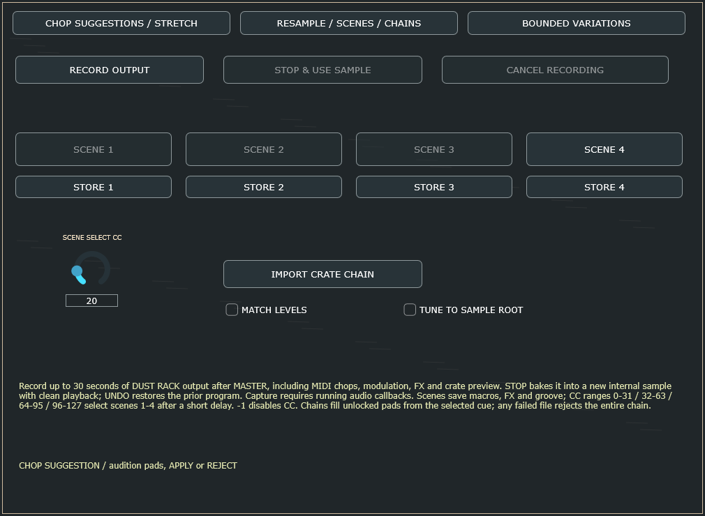The image size is (705, 516).
Task: Start recording with Record Output
Action: click(x=110, y=70)
